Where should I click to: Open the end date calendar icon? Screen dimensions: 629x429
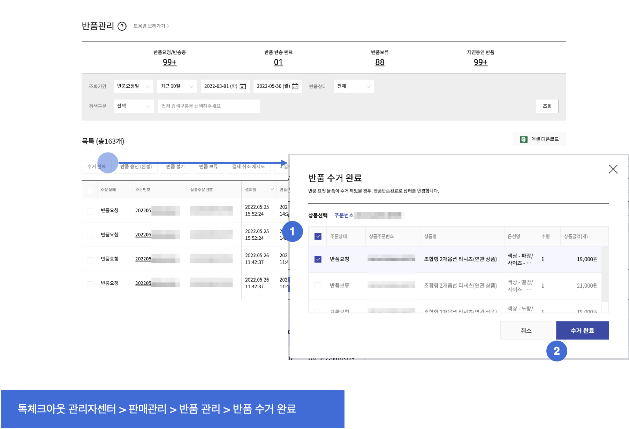[x=295, y=86]
